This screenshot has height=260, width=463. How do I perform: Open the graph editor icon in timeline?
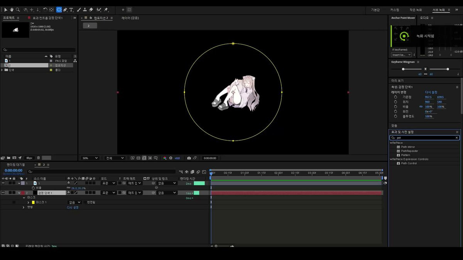pos(204,172)
